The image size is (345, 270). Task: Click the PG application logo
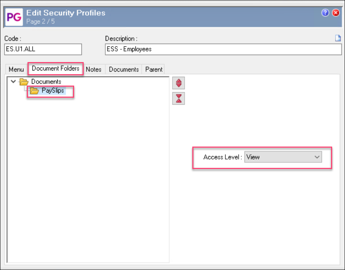coord(14,17)
